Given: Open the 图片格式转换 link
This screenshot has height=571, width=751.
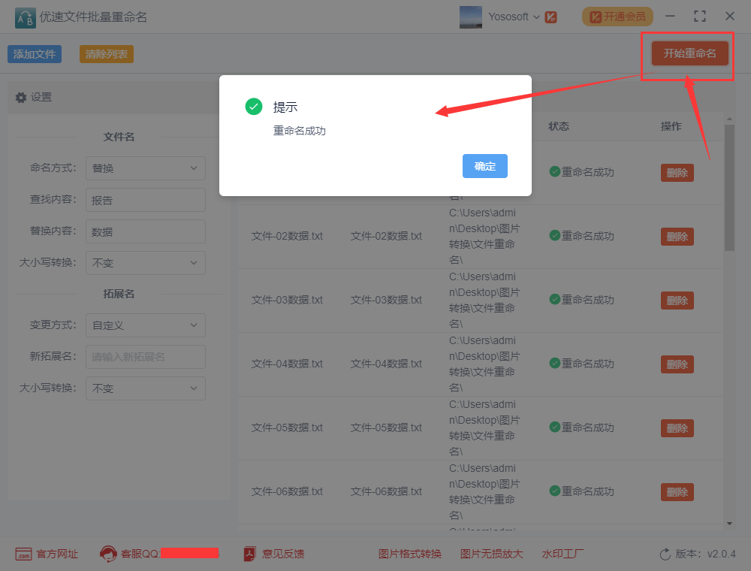Looking at the screenshot, I should click(x=410, y=554).
